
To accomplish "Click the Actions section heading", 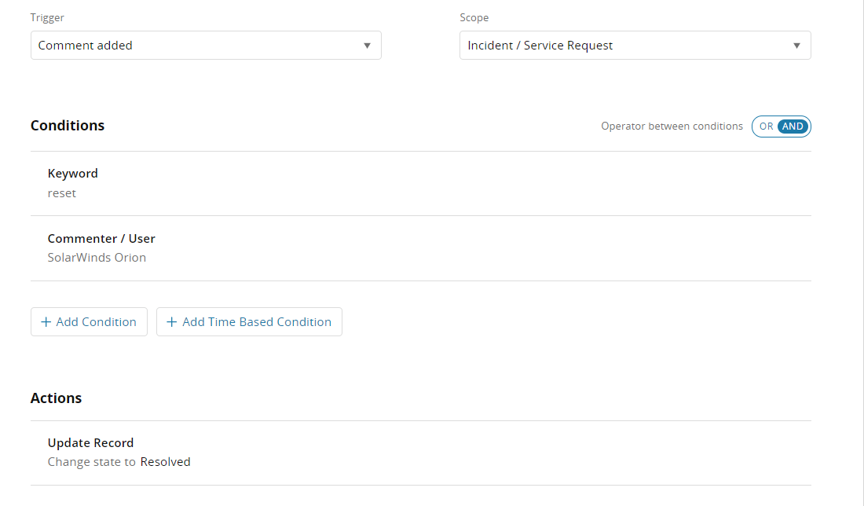I will 56,398.
